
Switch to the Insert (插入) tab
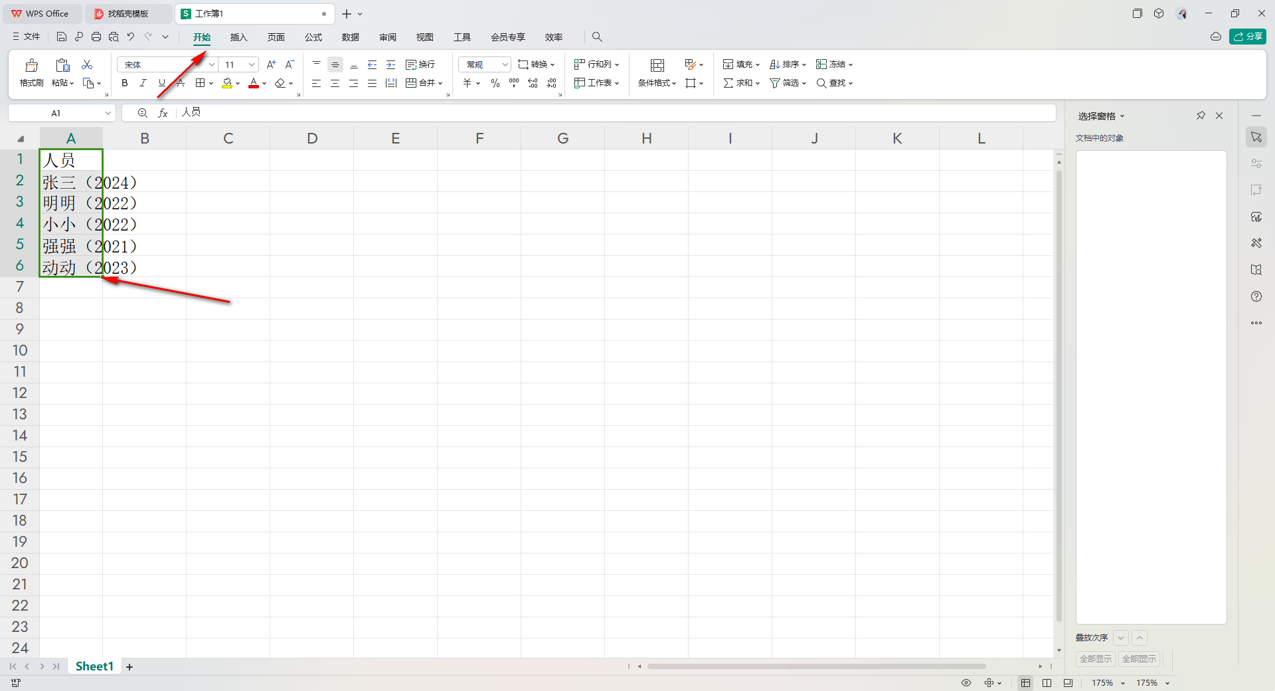coord(238,37)
